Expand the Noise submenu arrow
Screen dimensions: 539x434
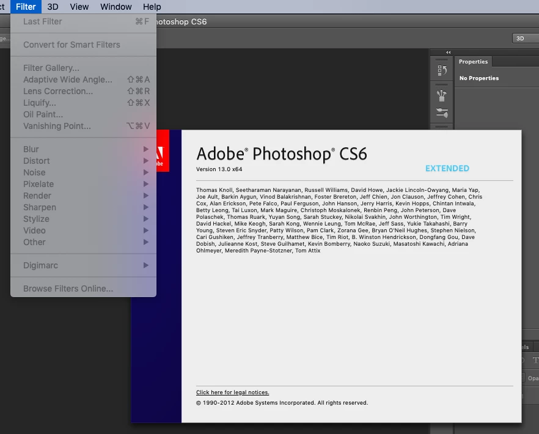pyautogui.click(x=145, y=172)
